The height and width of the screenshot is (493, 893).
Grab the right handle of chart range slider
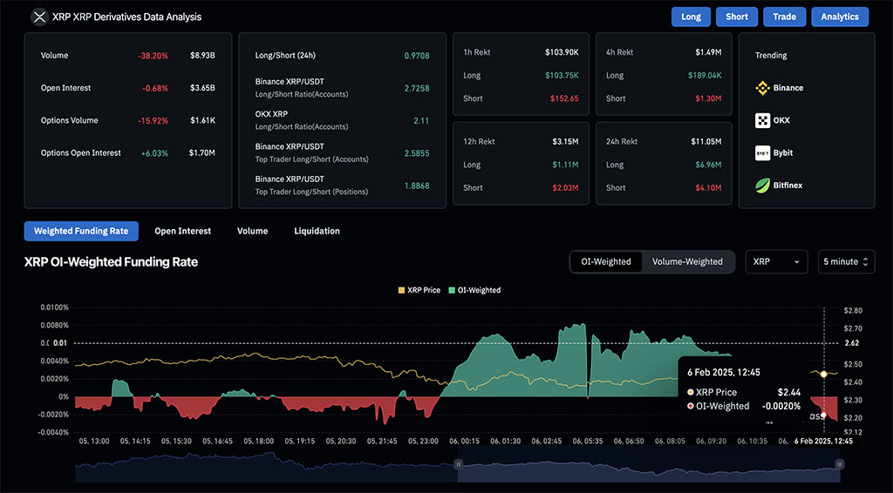(839, 464)
